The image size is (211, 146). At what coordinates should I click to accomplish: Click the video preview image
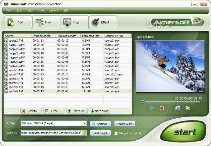[170, 66]
